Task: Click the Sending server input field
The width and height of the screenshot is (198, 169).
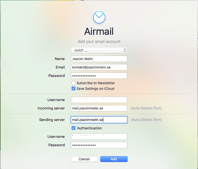Action: click(99, 120)
